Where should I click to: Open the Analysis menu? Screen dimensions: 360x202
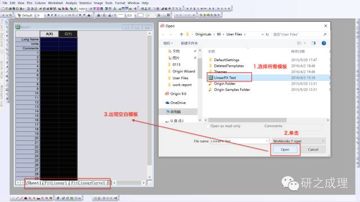point(71,3)
